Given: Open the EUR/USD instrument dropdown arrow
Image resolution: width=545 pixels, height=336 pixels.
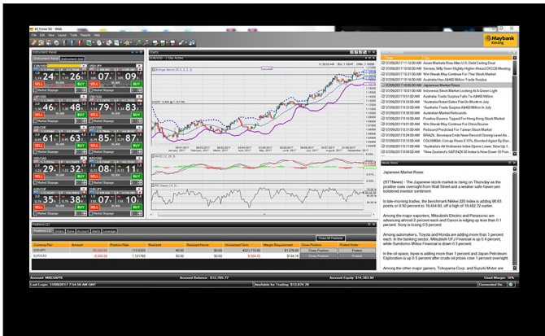Looking at the screenshot, I should 85,65.
